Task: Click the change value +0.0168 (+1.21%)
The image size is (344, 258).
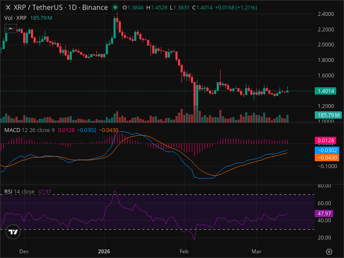Action: (x=236, y=7)
